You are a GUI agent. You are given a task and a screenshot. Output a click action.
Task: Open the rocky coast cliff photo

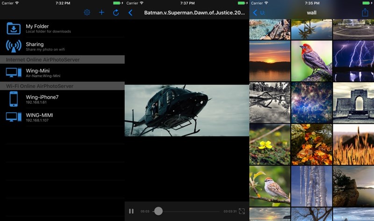click(353, 186)
